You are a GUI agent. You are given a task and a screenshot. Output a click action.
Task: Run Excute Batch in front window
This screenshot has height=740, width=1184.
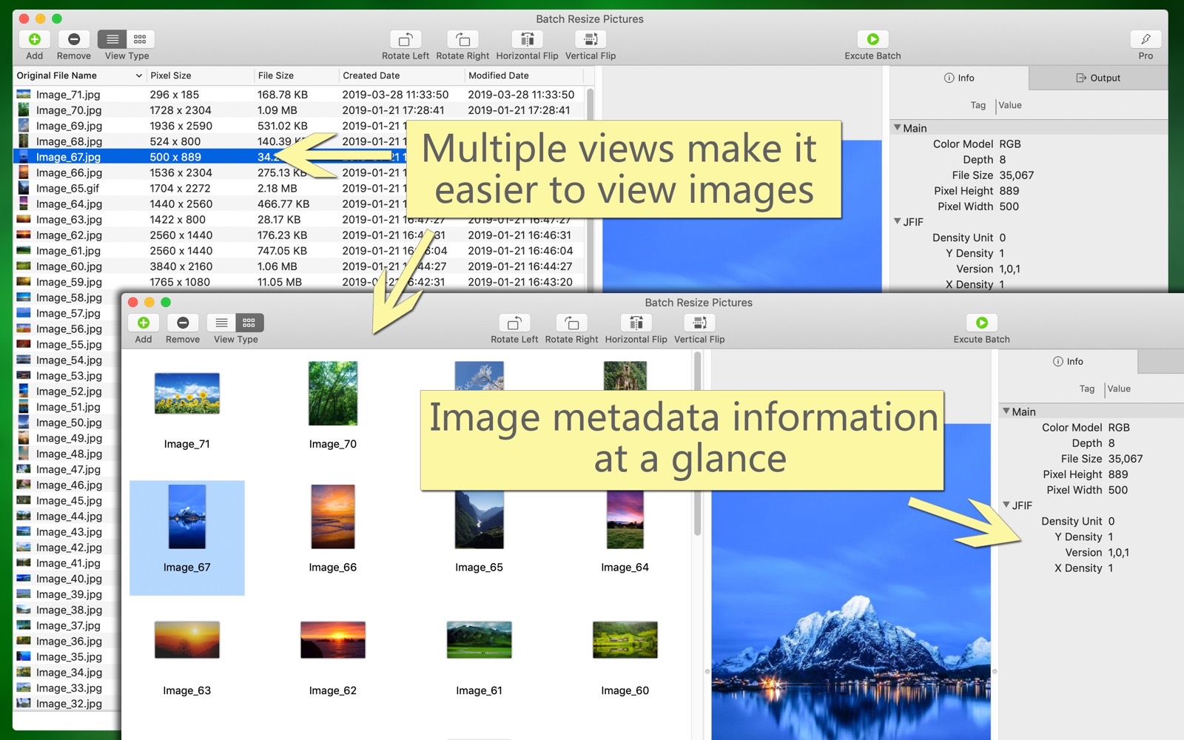[x=981, y=323]
